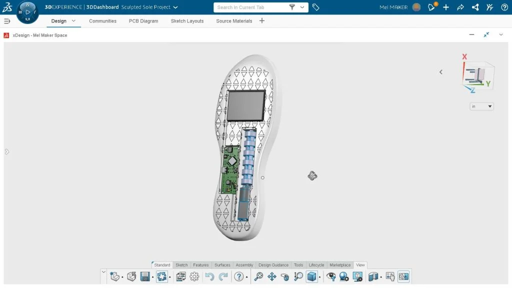This screenshot has width=512, height=288.
Task: Click the Measure/hand selection tool icon
Action: pyautogui.click(x=390, y=276)
